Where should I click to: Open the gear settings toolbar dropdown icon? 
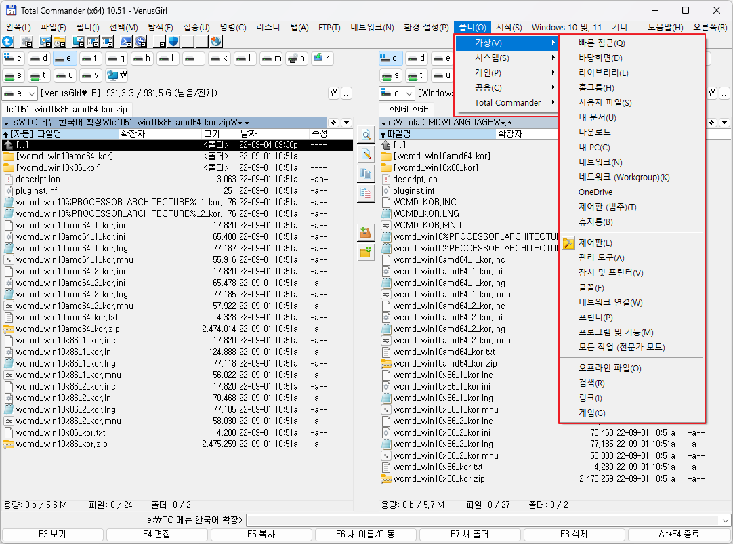27,41
